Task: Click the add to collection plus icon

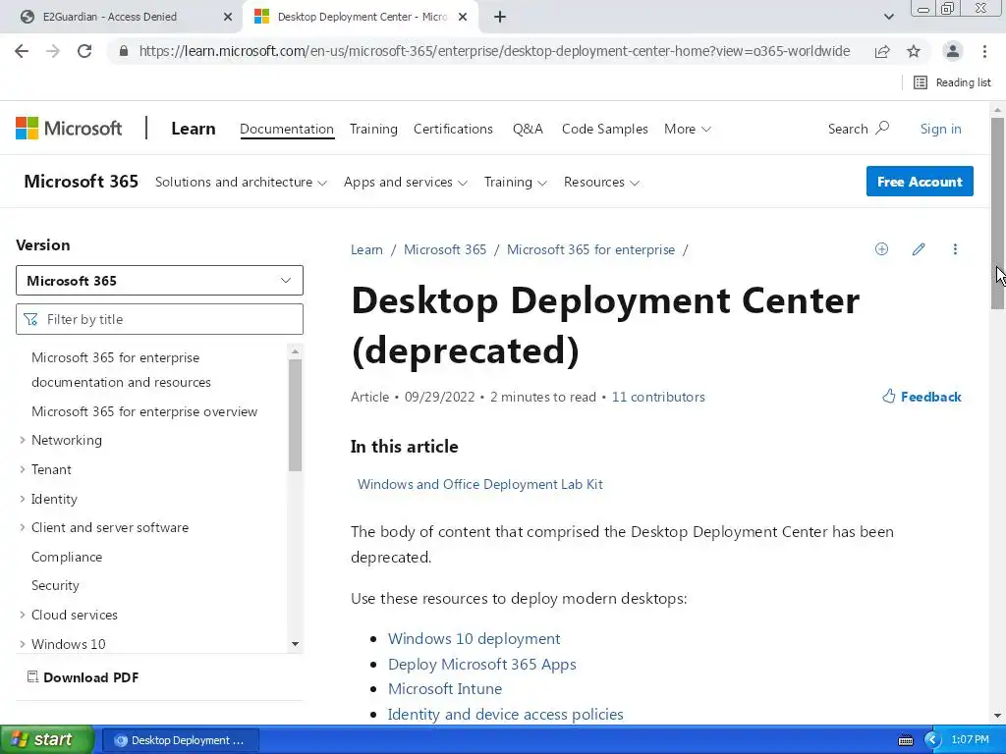Action: tap(881, 249)
